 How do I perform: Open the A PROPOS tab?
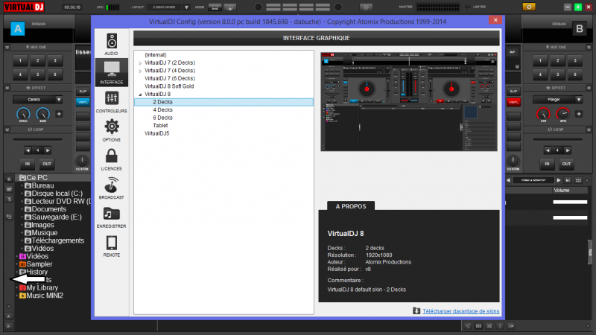coord(351,206)
